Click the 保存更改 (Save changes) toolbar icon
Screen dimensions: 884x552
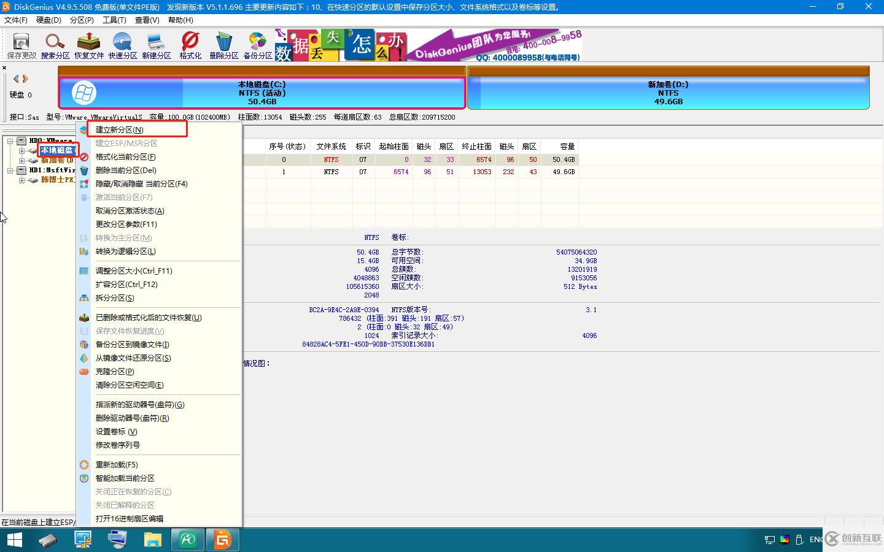(x=21, y=45)
